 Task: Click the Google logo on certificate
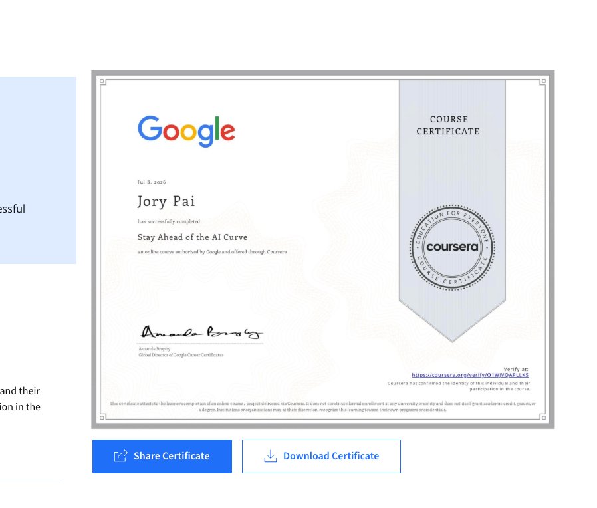coord(186,131)
